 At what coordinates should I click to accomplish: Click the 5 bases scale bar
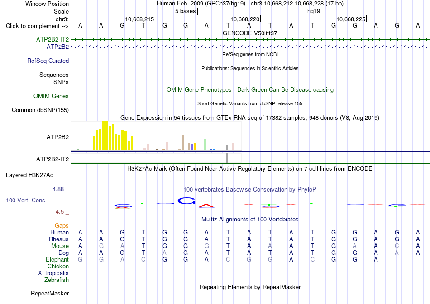click(x=250, y=11)
